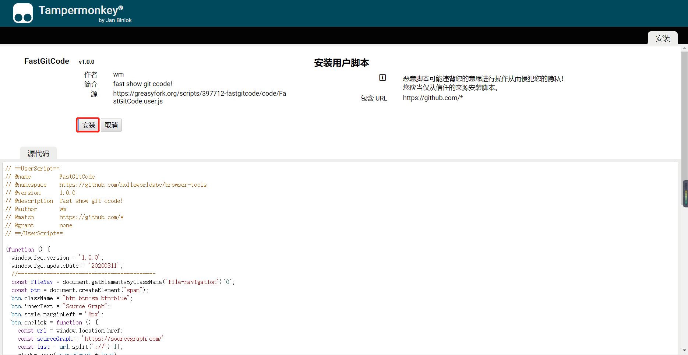
Task: Open the 源代码 source code tab
Action: pos(38,154)
